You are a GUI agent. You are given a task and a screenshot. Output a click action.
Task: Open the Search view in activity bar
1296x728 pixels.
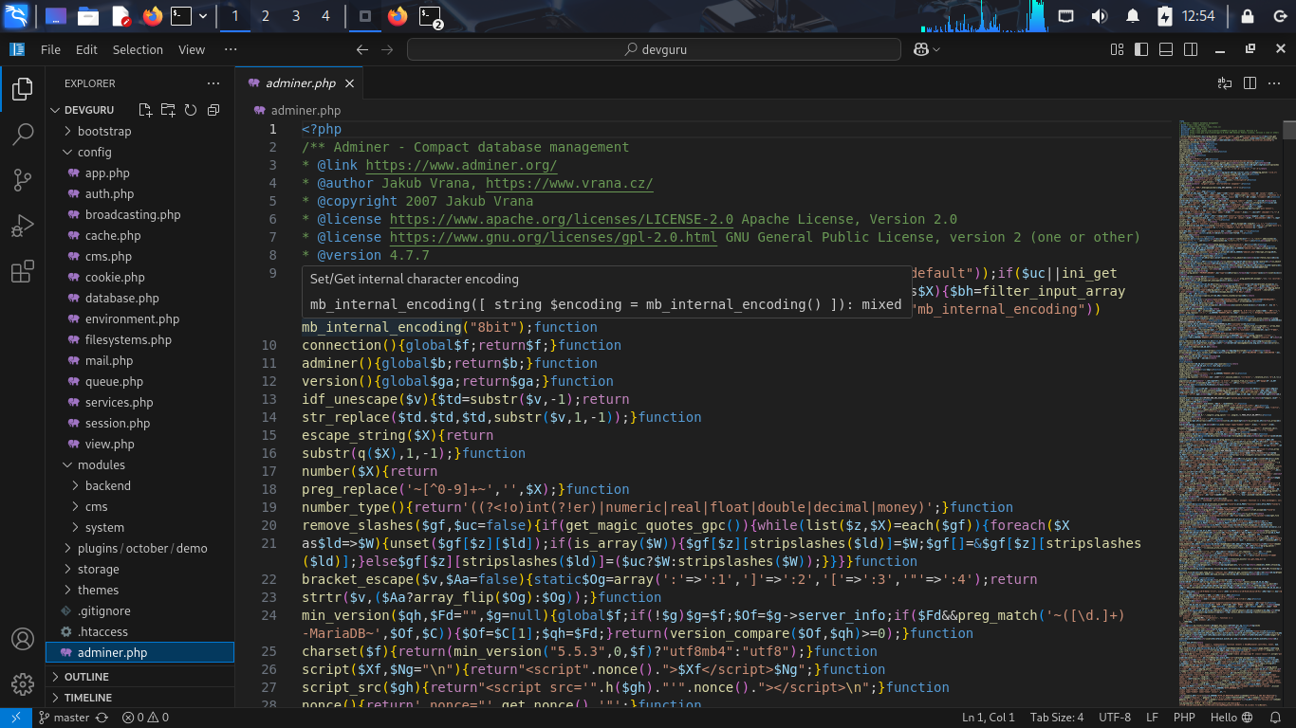[23, 135]
